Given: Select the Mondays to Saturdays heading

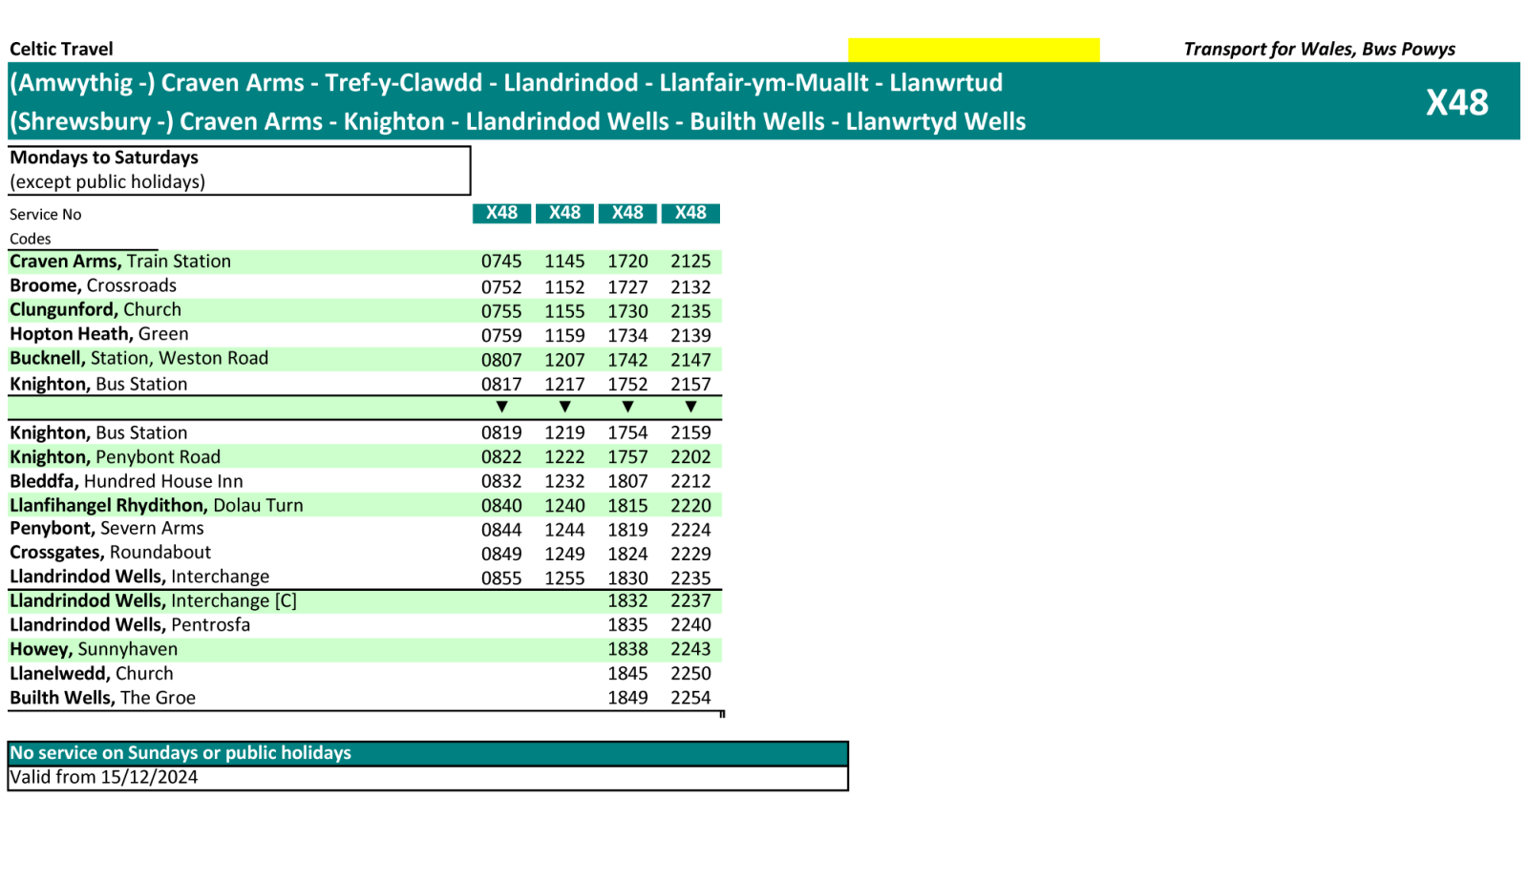Looking at the screenshot, I should click(x=104, y=157).
